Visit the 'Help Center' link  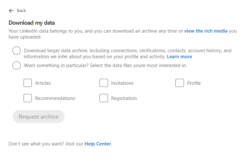point(98,144)
